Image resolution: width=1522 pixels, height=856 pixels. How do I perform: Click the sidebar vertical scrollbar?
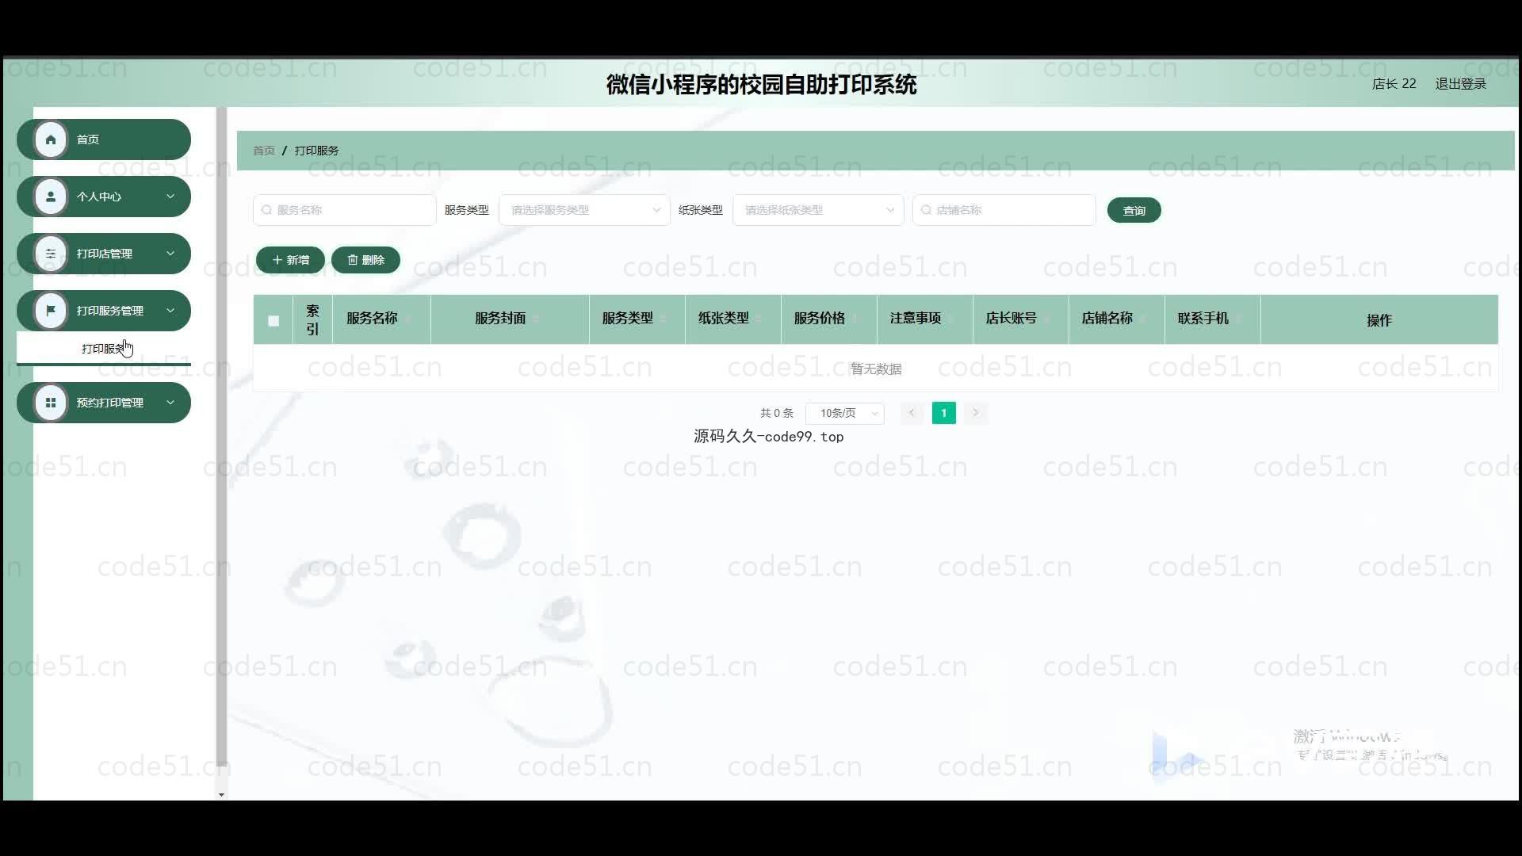click(x=221, y=436)
